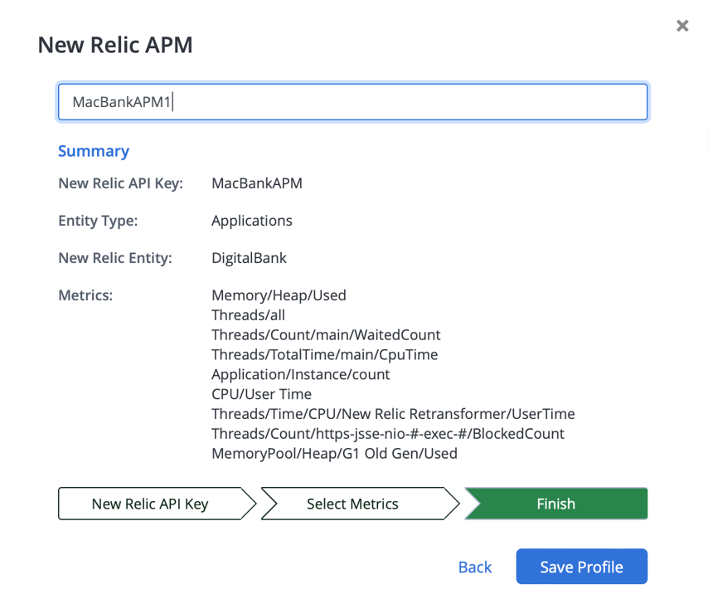The image size is (708, 604).
Task: Click the Threads/TotalTime/main/CpuTime metric
Action: point(325,354)
